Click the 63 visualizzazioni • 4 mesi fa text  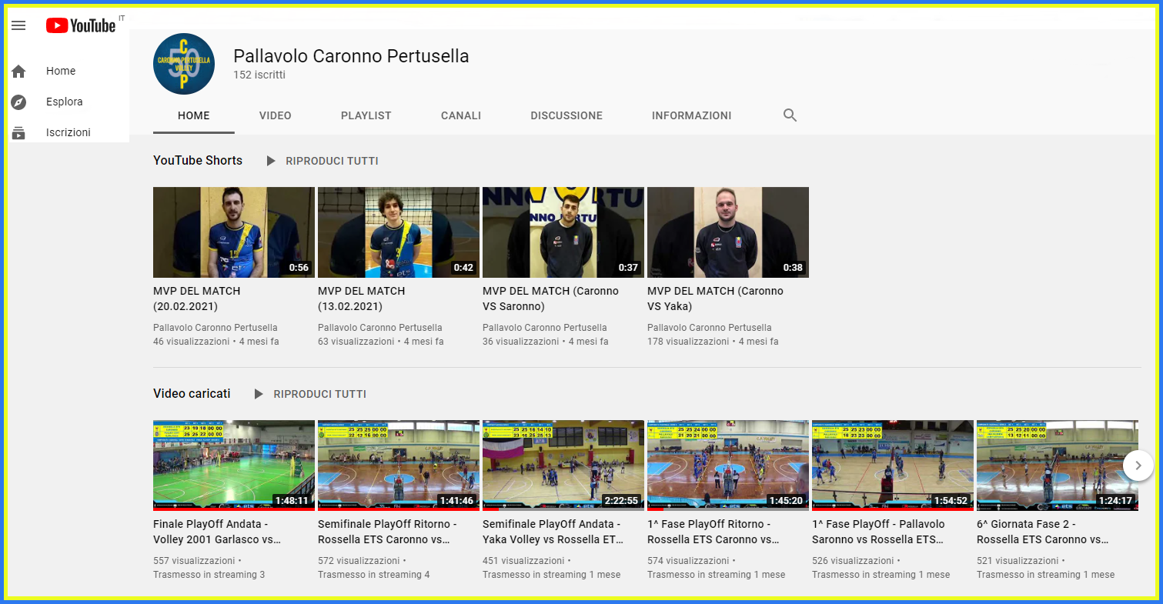(x=381, y=342)
